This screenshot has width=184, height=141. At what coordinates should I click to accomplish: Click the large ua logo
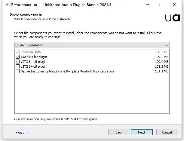point(172,18)
